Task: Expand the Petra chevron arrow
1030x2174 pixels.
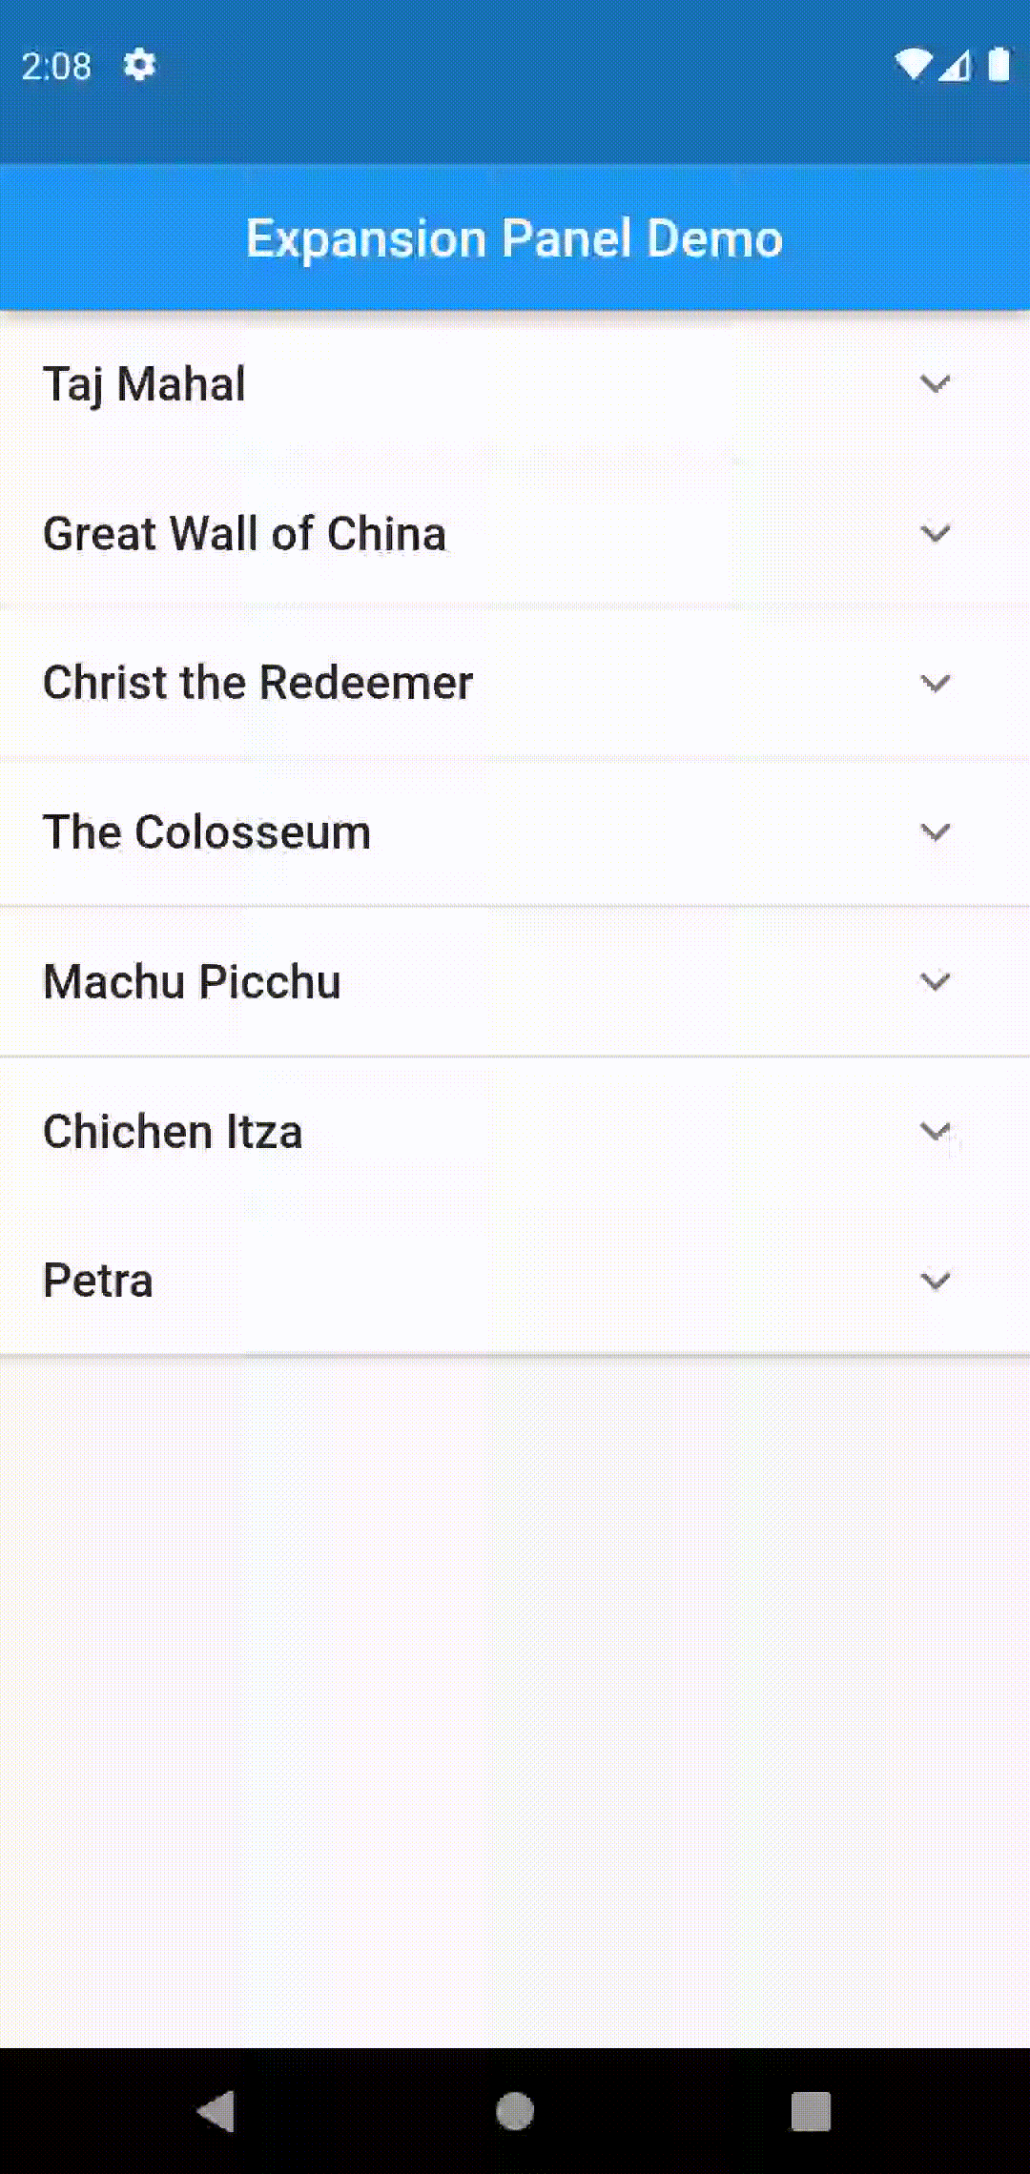Action: [935, 1281]
